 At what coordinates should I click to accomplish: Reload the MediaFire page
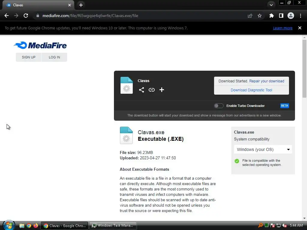[x=26, y=16]
